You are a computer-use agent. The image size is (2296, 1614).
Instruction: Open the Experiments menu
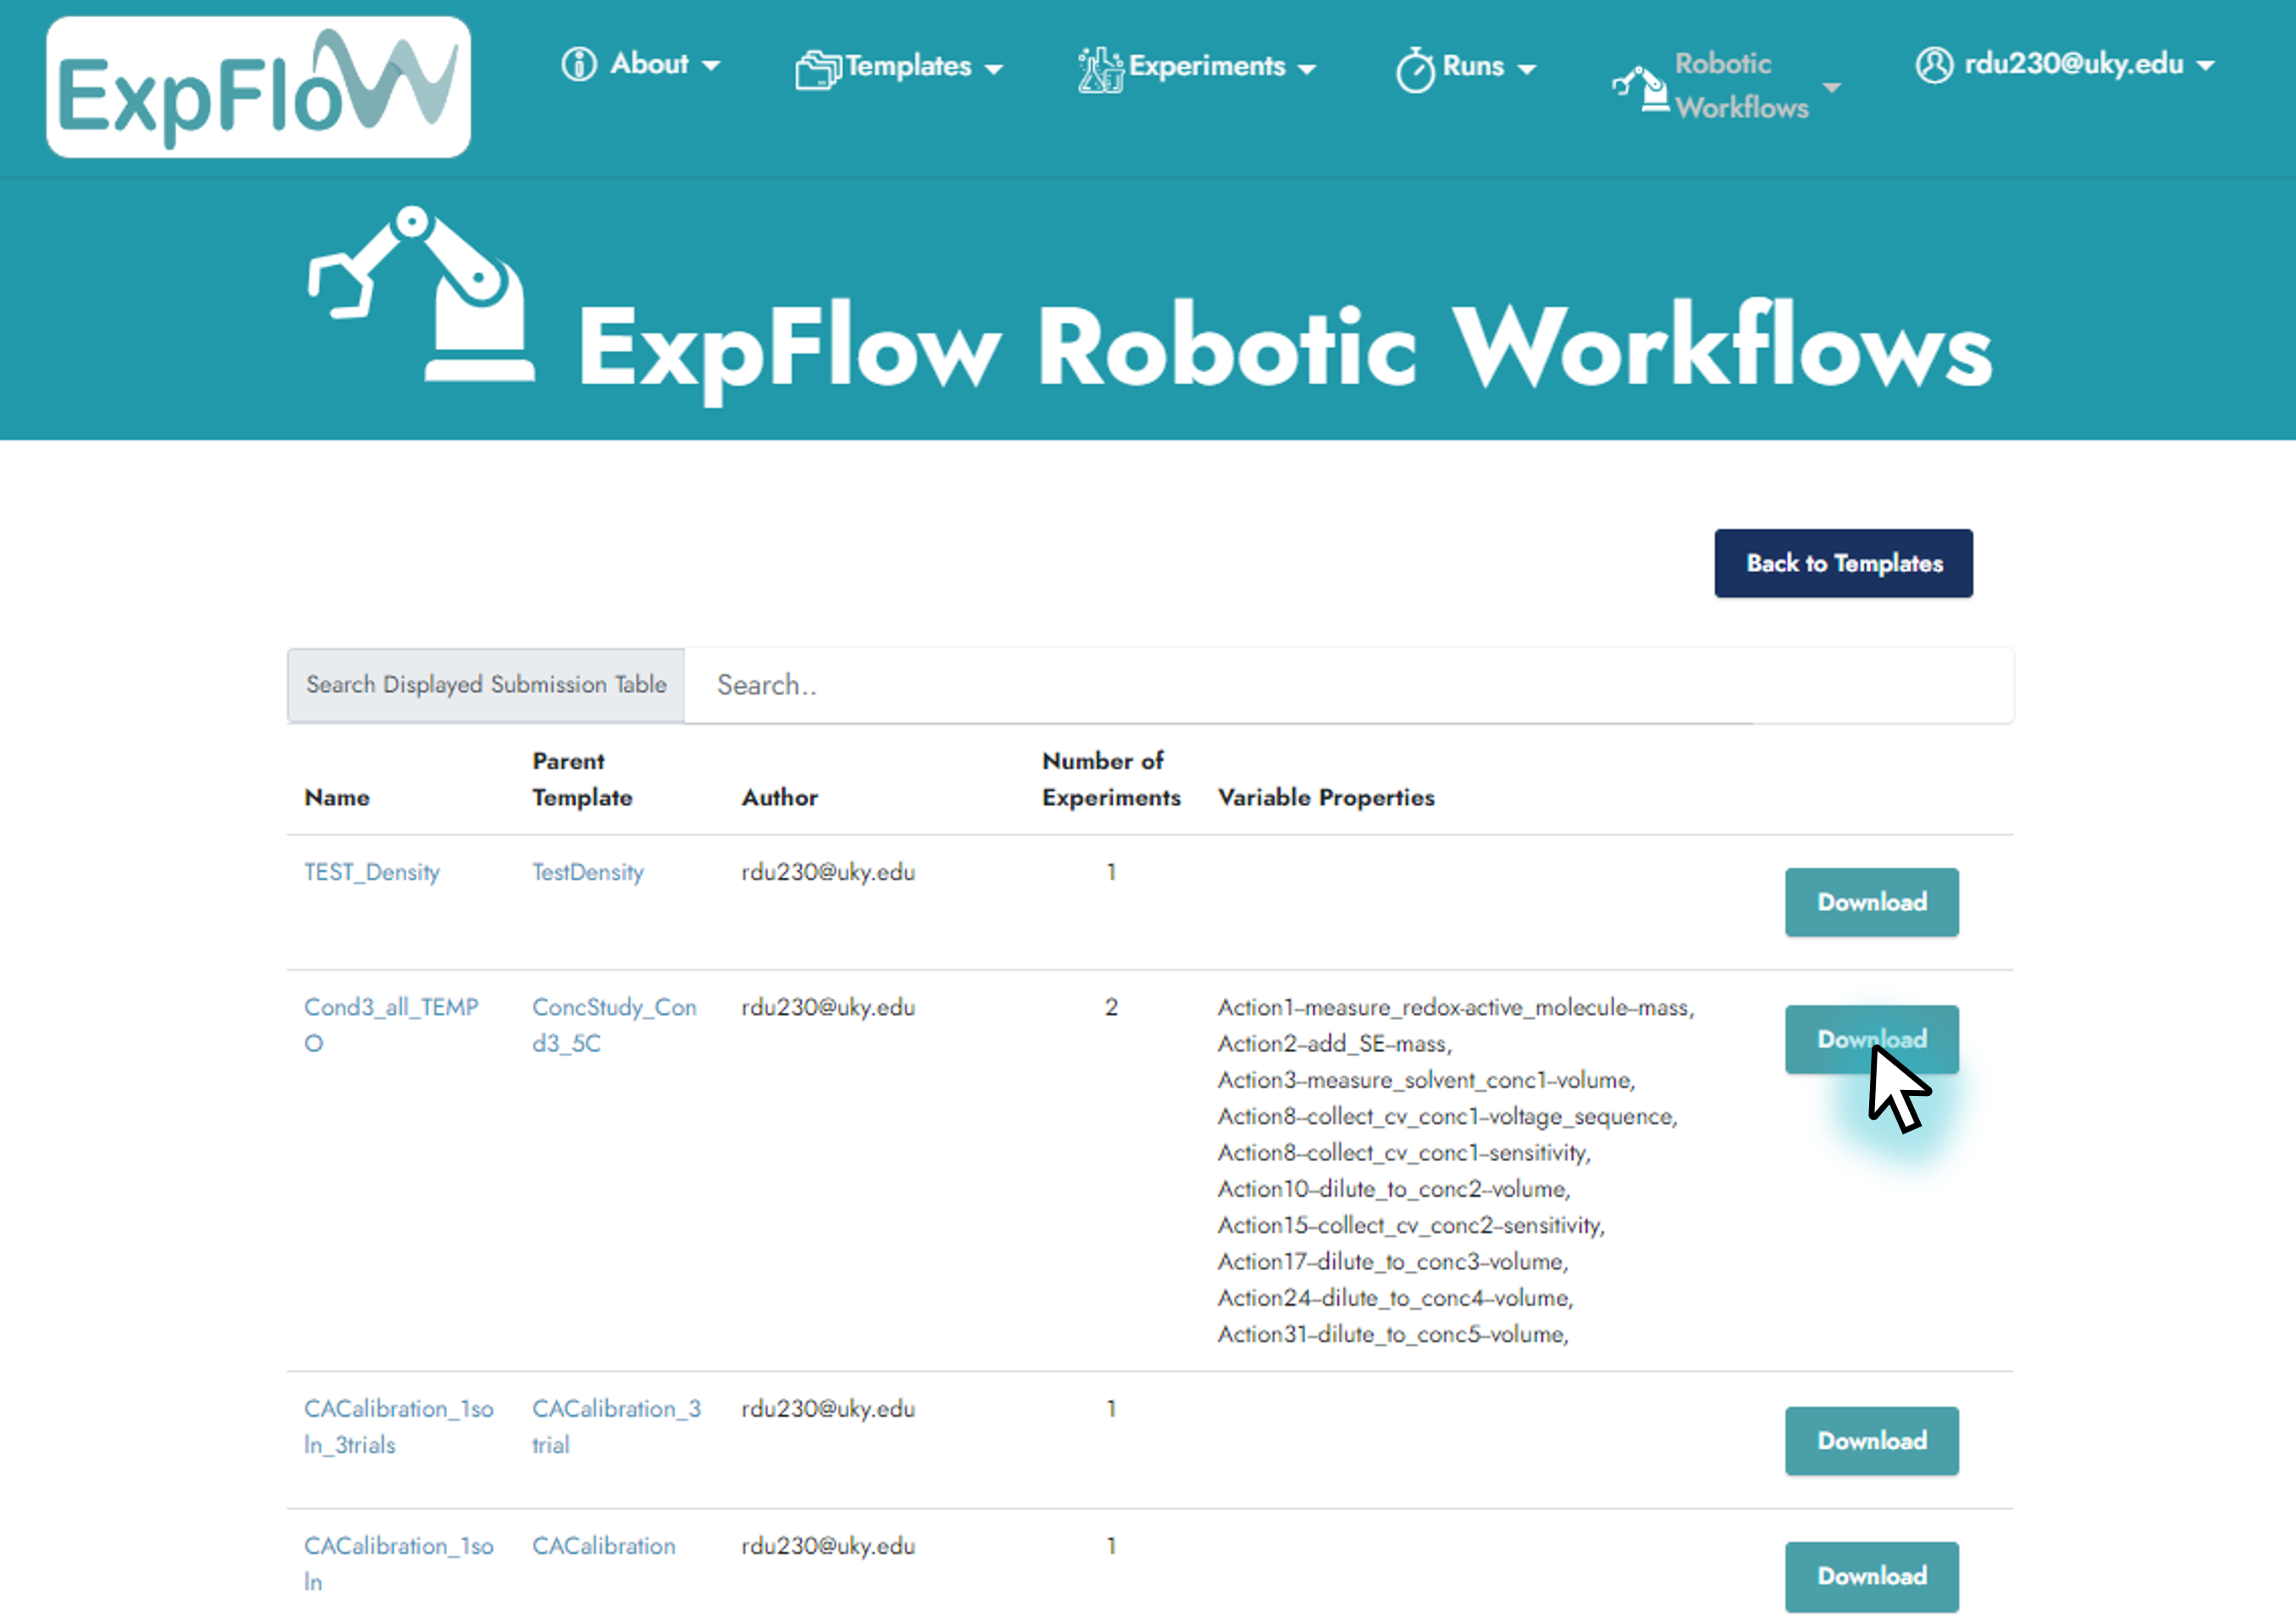pyautogui.click(x=1207, y=66)
